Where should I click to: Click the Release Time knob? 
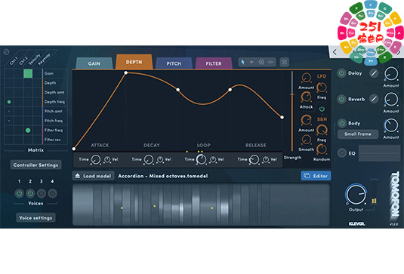coord(254,160)
